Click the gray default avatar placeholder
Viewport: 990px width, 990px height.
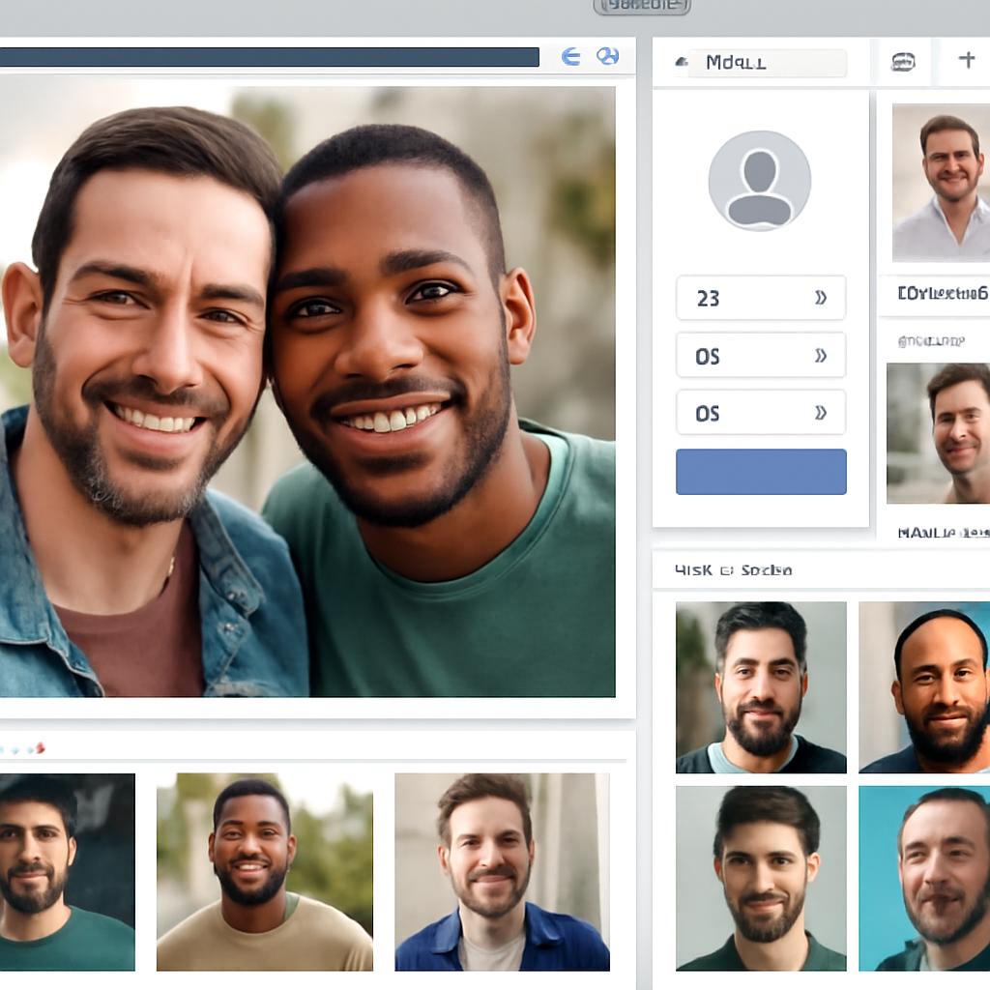760,181
